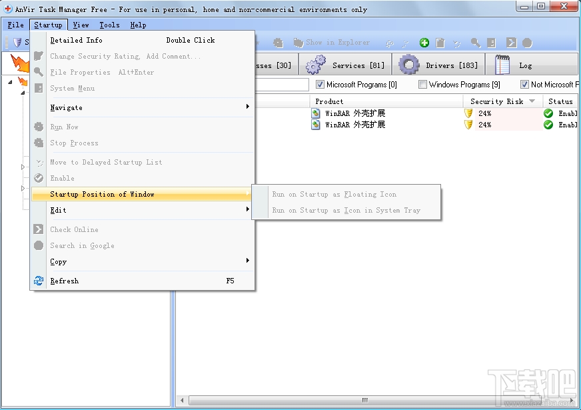Screen dimensions: 581x410
Task: Expand the Navigate submenu
Action: coord(133,107)
